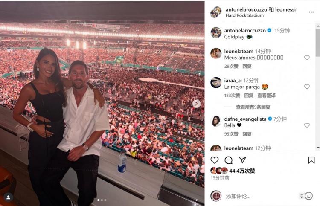The height and width of the screenshot is (206, 320).
Task: Reply to dafne_evangelista's comment
Action: click(x=247, y=134)
